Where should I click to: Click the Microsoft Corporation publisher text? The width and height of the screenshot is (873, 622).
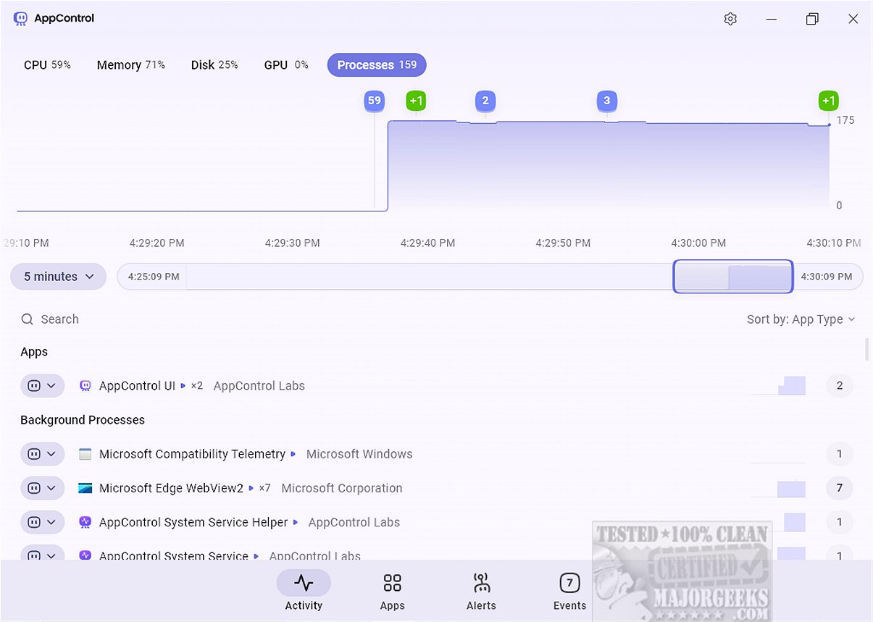[x=342, y=488]
